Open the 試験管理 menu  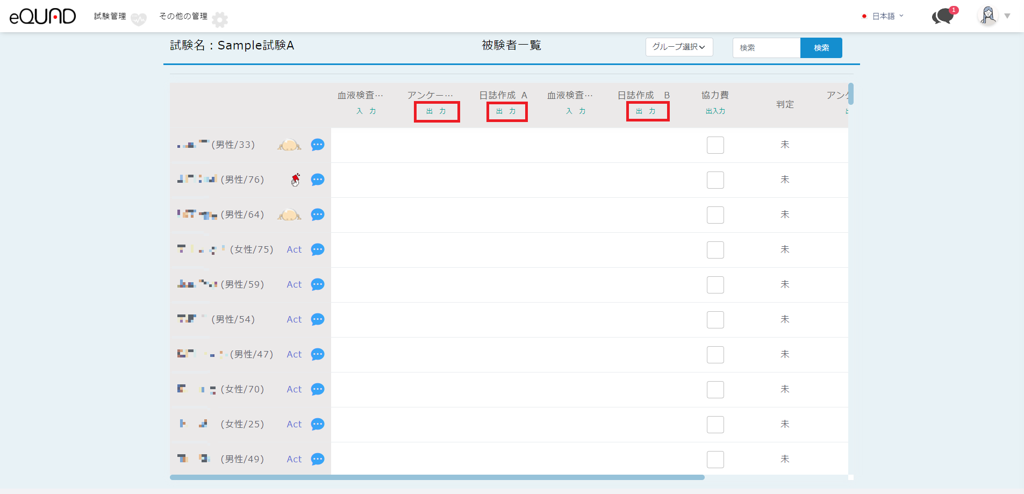click(110, 16)
